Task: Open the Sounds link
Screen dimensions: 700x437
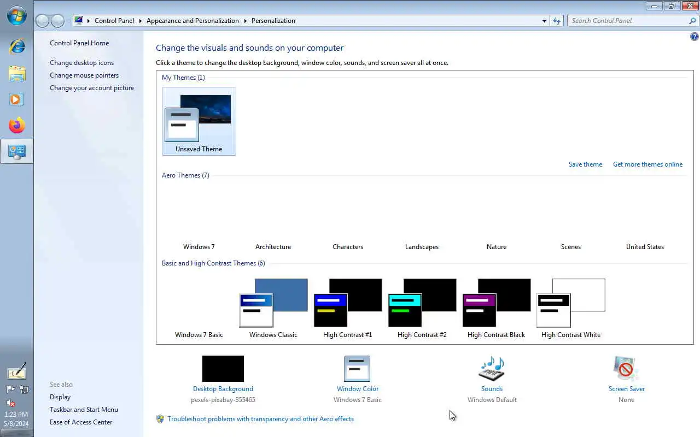Action: [492, 389]
